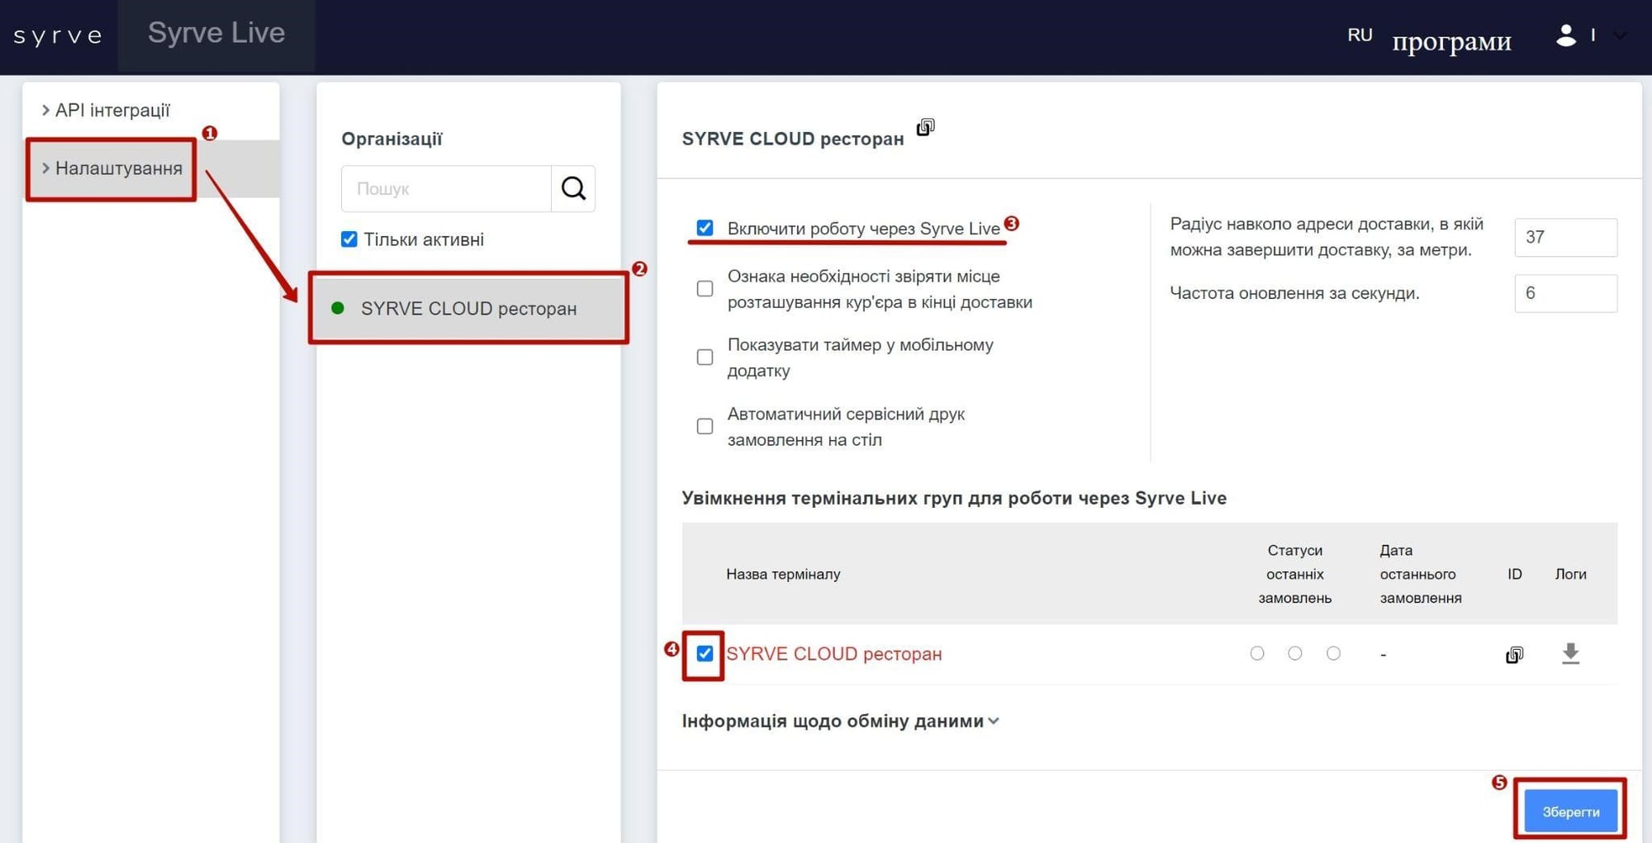Select SYRVE CLOUD ресторан organization
This screenshot has height=843, width=1652.
pyautogui.click(x=468, y=308)
